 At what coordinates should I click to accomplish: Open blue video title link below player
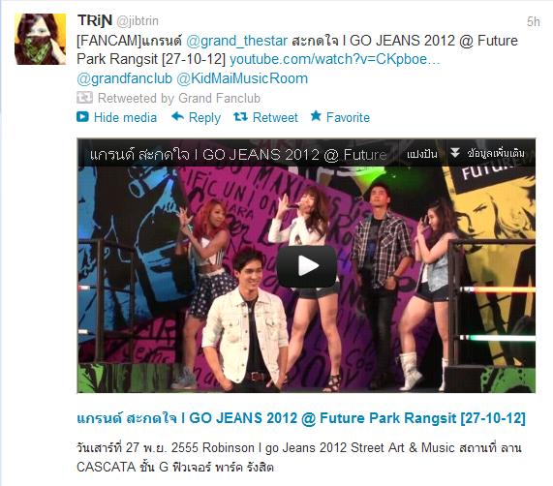pos(301,418)
